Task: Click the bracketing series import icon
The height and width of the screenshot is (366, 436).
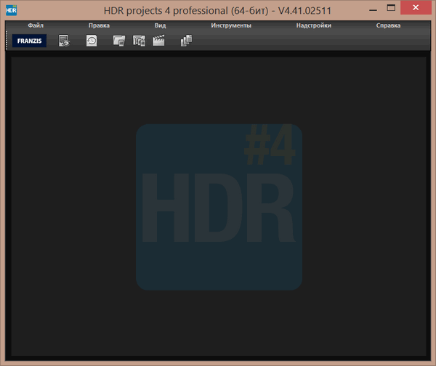Action: click(139, 41)
